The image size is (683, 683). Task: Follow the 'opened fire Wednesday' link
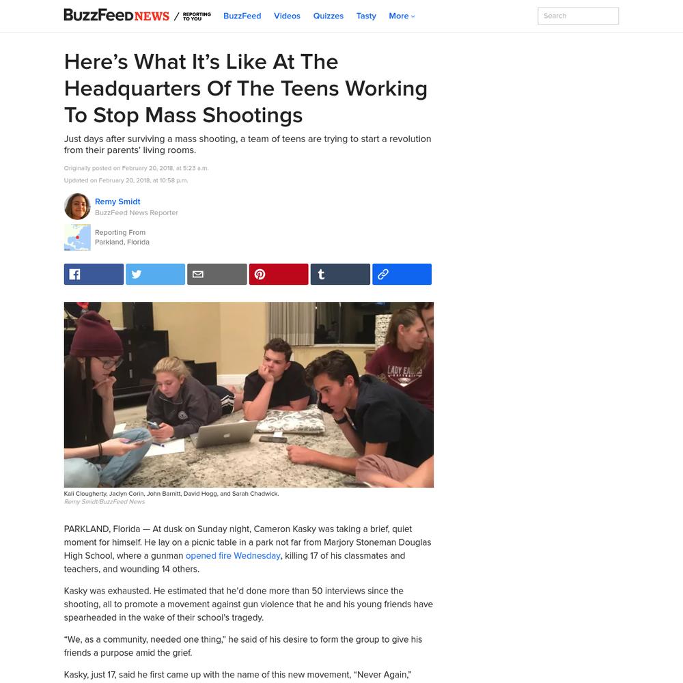coord(233,556)
